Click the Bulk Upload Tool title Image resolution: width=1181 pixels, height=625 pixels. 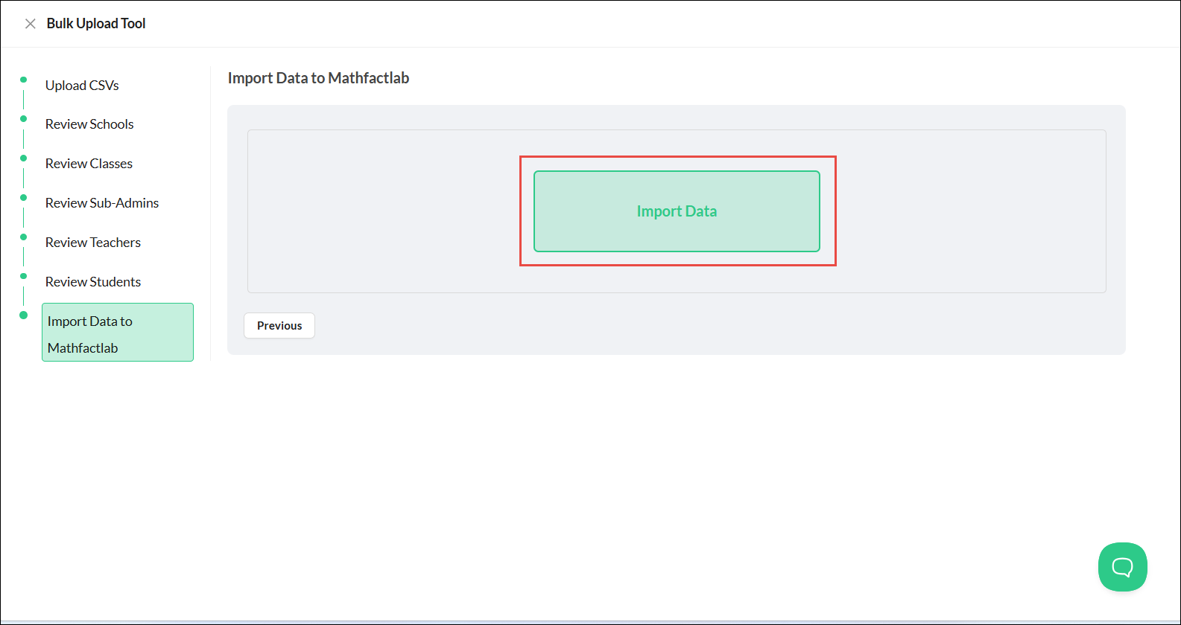point(96,24)
